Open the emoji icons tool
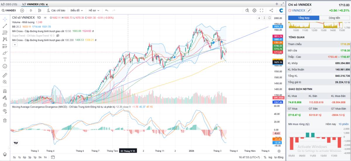 pos(5,66)
